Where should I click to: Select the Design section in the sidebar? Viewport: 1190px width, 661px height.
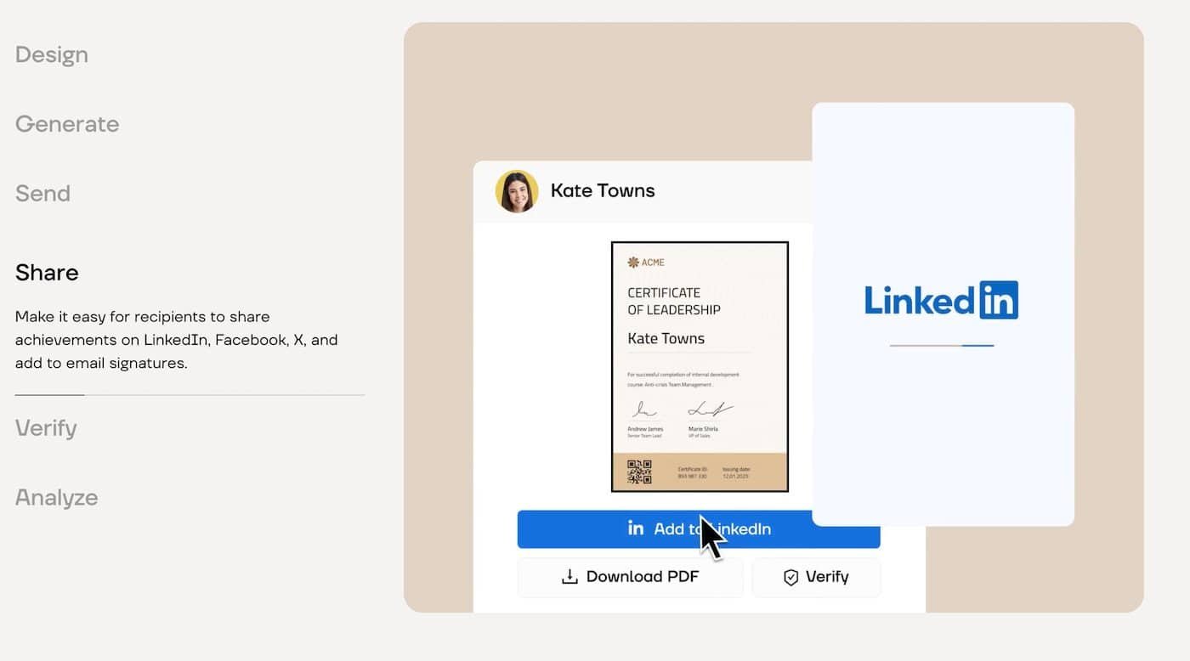point(51,54)
